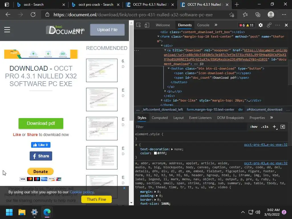Expand the div box-like node
This screenshot has height=219, width=292.
pos(162,100)
